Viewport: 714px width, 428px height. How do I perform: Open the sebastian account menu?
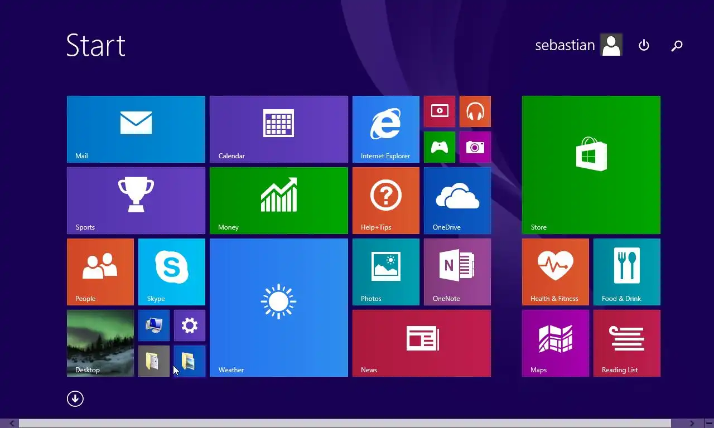(578, 45)
